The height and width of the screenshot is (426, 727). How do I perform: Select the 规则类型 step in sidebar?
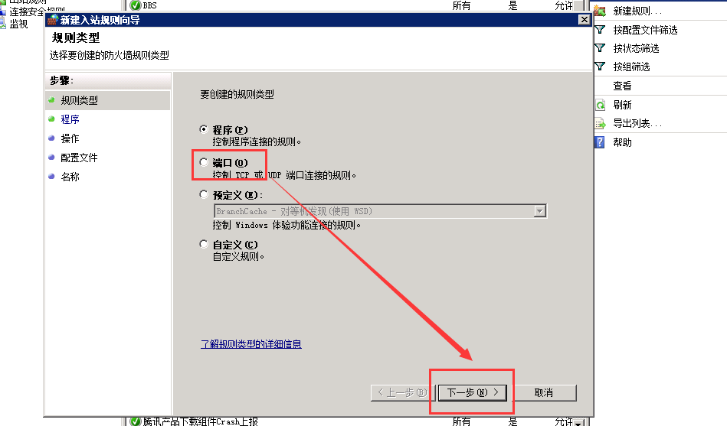click(x=79, y=100)
